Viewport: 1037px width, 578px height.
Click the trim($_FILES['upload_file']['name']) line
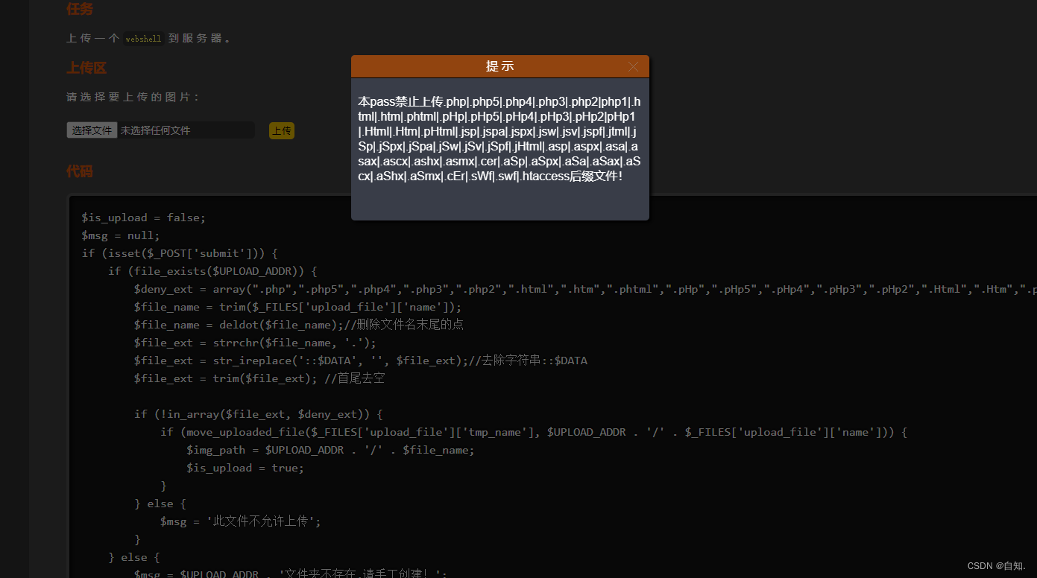tap(297, 307)
